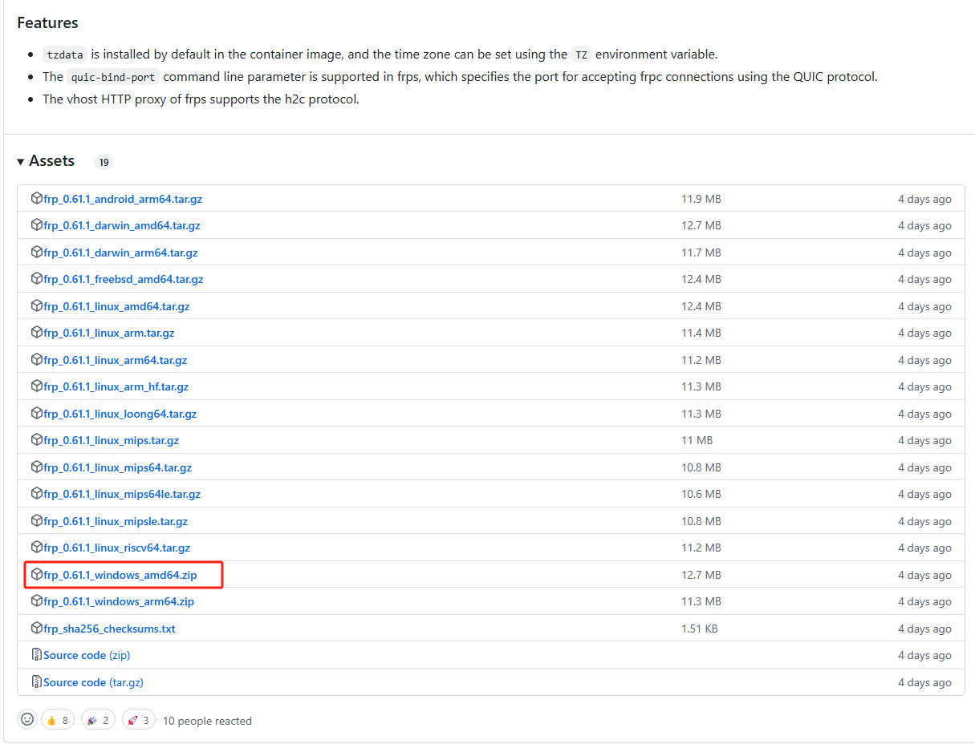Click the Assets count badge 19
975x748 pixels.
104,162
